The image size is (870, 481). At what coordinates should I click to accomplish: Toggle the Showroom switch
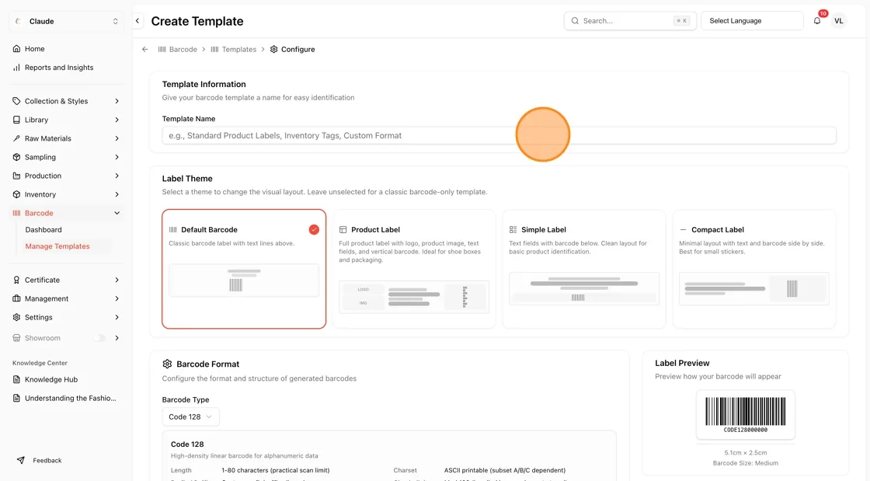100,338
